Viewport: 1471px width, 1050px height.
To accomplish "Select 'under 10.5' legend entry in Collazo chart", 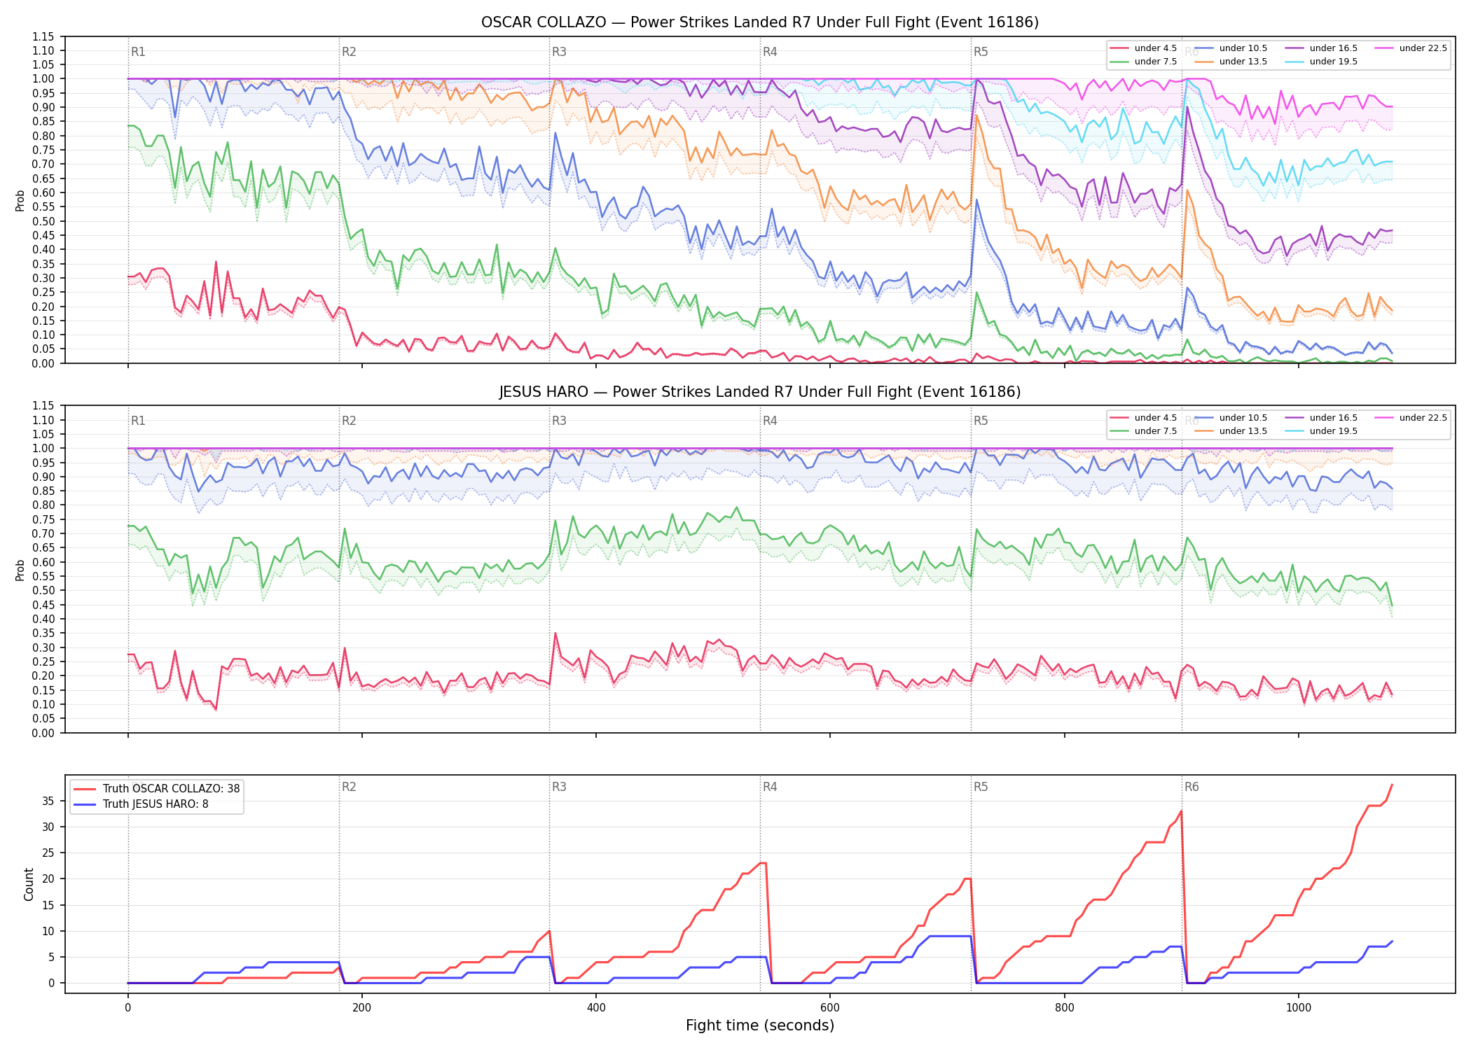I will tap(1231, 48).
